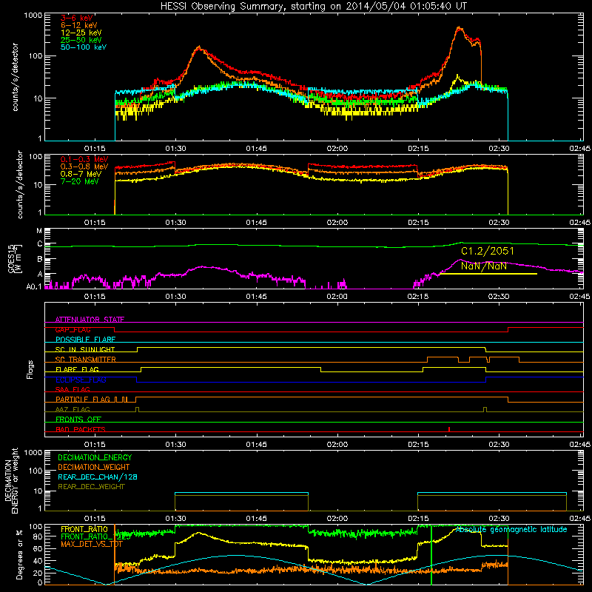Viewport: 592px width, 592px height.
Task: Select the 'SAA_FLAG' label
Action: (x=73, y=389)
